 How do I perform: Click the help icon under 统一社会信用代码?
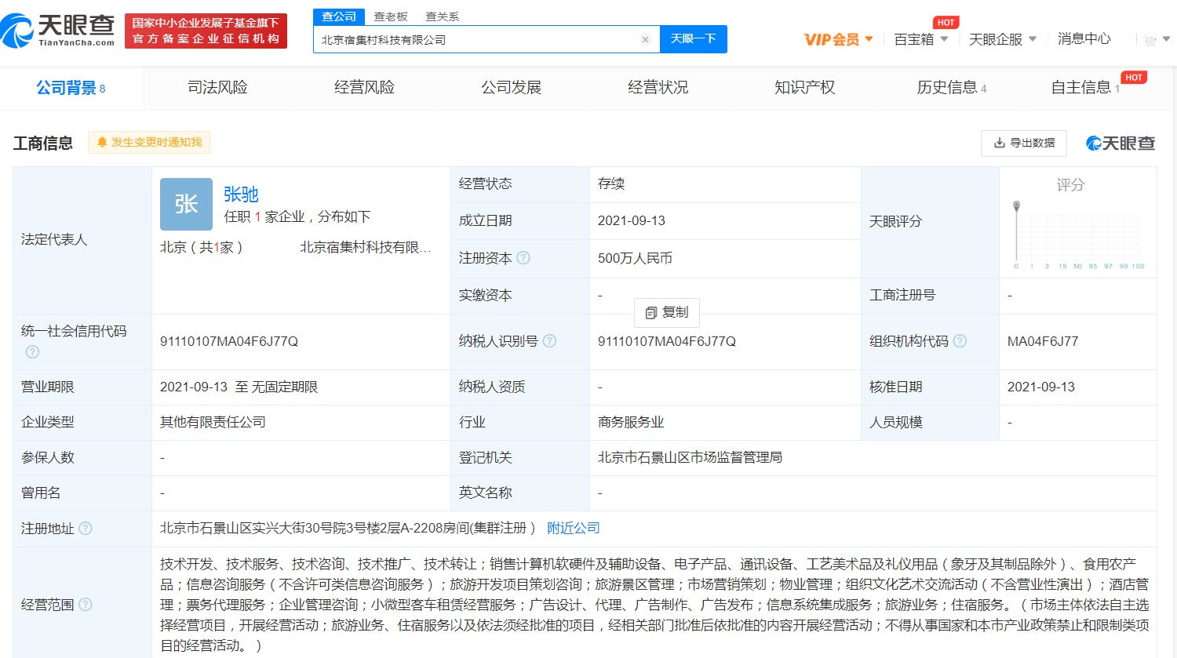point(32,352)
